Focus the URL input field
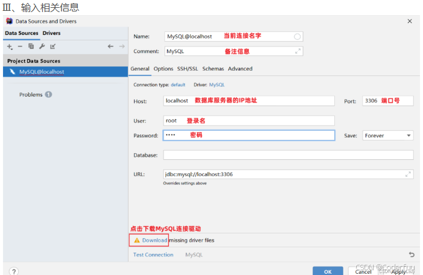 pyautogui.click(x=288, y=174)
